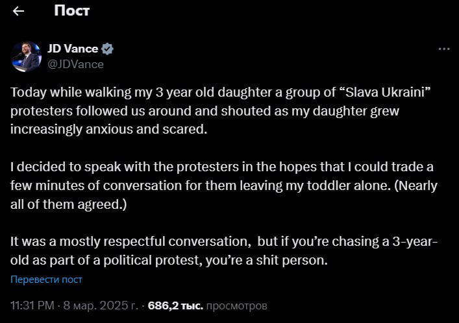Click the blue verified badge
The width and height of the screenshot is (459, 323).
(108, 49)
